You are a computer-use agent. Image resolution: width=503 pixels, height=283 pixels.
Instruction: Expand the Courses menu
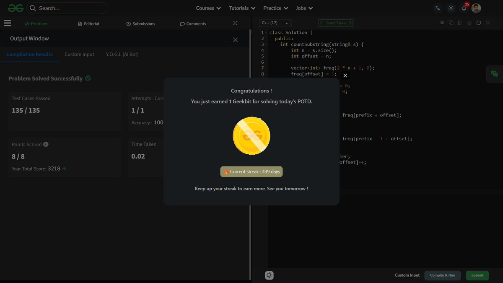208,8
